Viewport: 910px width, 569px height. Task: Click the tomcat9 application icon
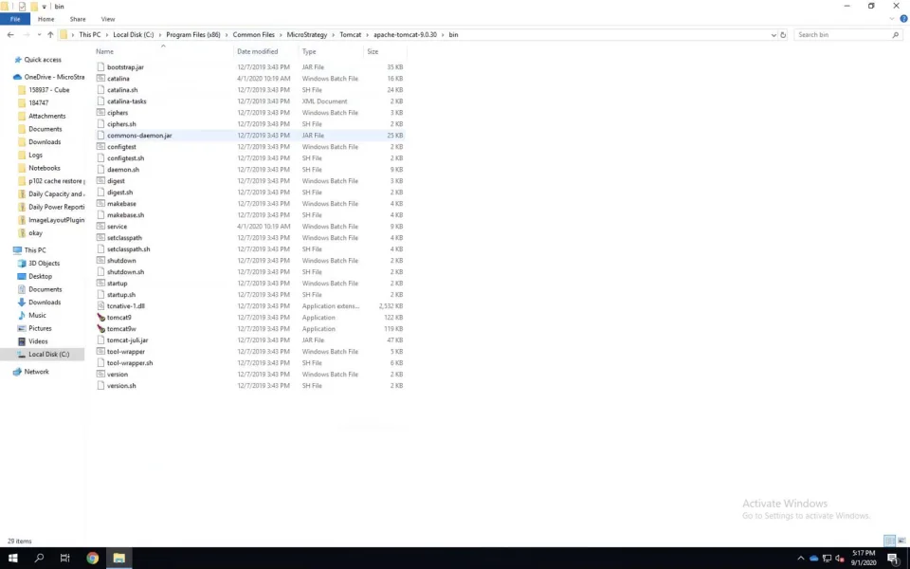(x=101, y=318)
